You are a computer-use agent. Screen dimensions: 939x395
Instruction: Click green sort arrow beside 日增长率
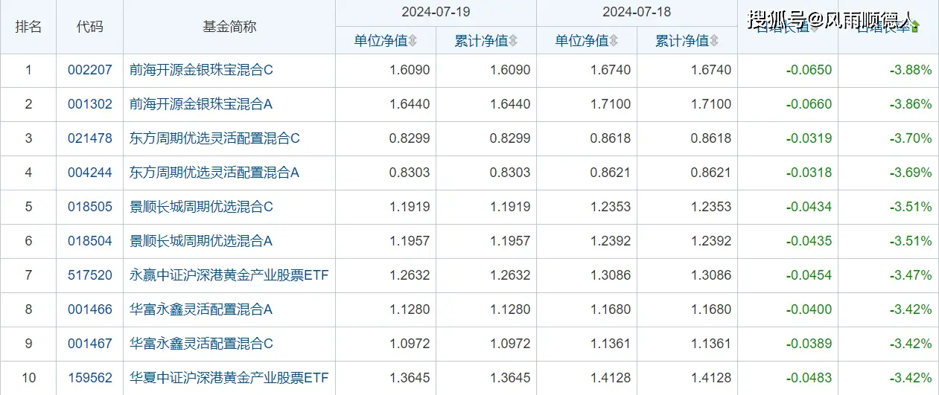915,27
